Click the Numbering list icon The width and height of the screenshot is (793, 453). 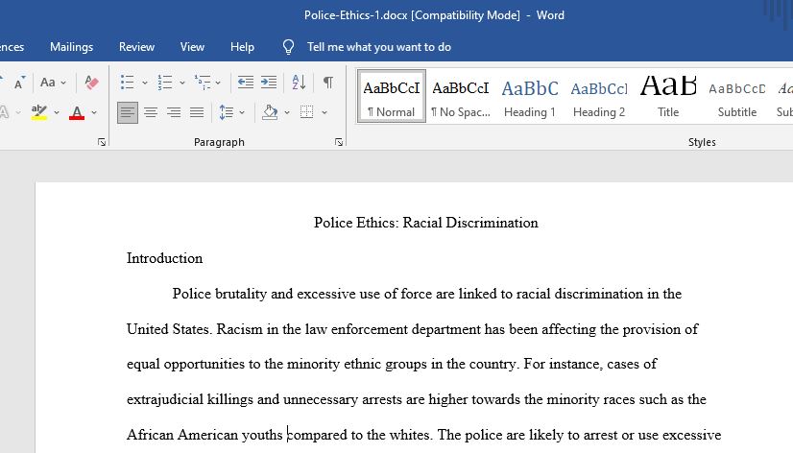click(165, 82)
